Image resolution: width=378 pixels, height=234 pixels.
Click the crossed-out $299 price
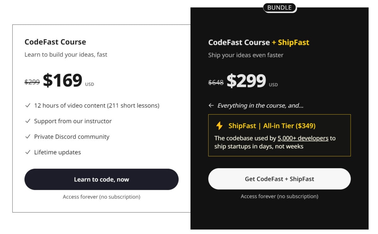[32, 82]
